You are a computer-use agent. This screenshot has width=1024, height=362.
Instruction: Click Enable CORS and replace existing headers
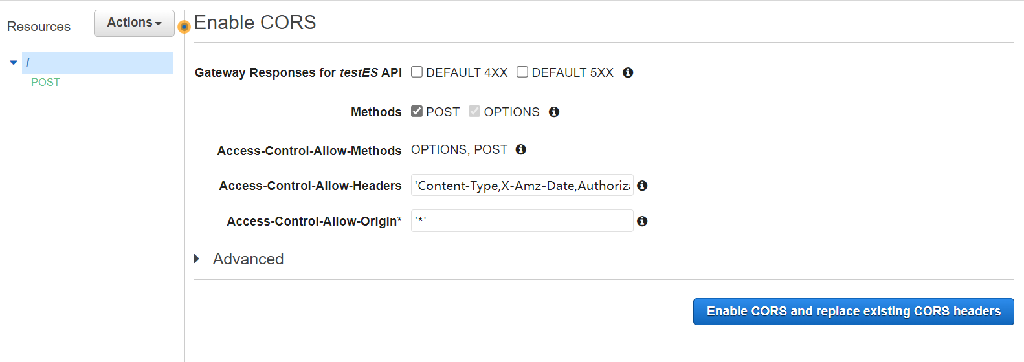(854, 312)
